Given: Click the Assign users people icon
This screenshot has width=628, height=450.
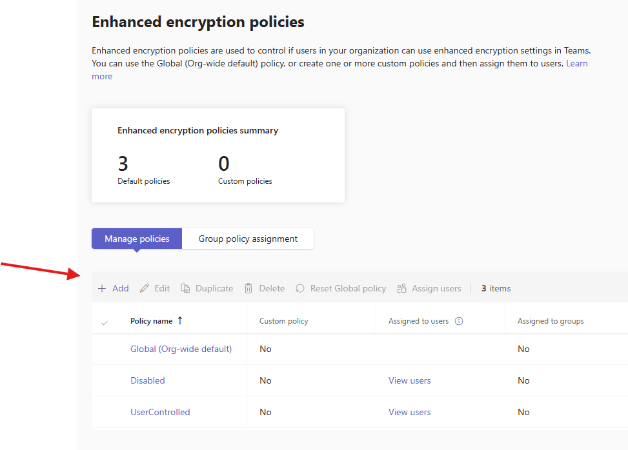Looking at the screenshot, I should tap(402, 289).
